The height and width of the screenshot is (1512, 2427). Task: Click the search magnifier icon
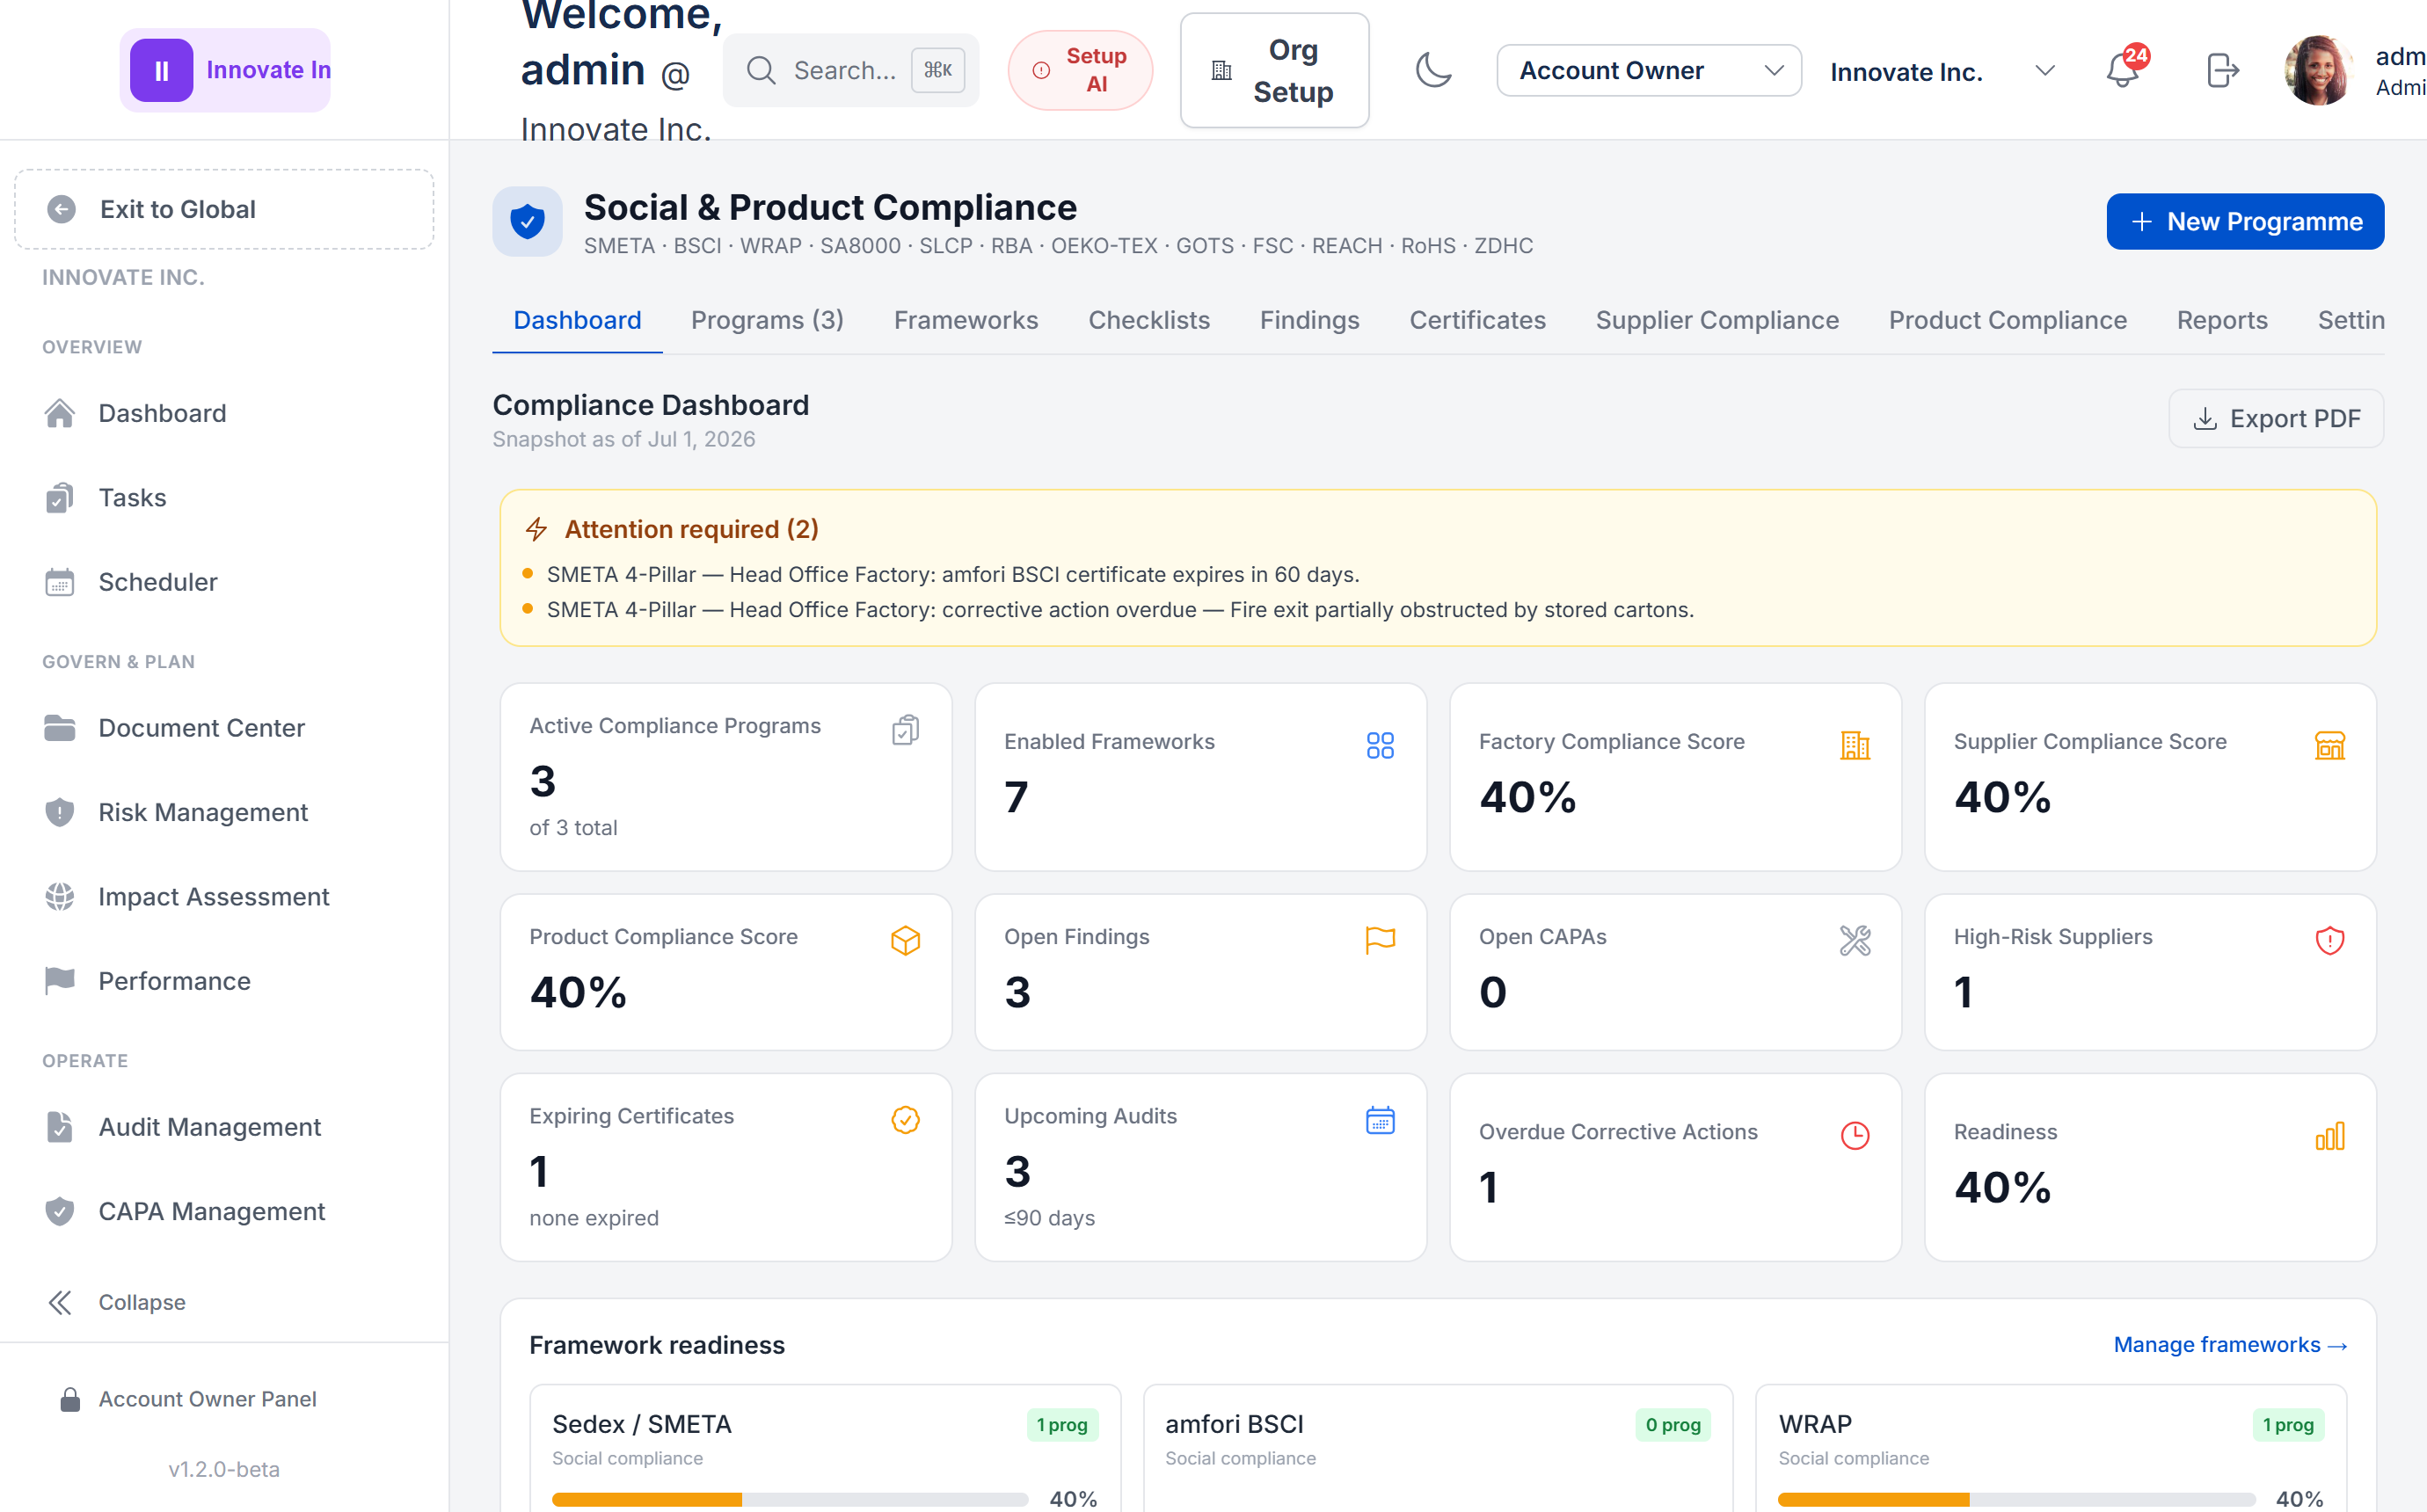coord(761,70)
